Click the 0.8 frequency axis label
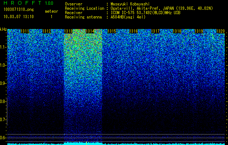Screen dimensions: 228x145 [x=3, y=101]
